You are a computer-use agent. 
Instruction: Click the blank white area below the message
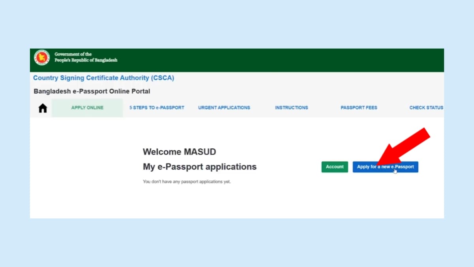tap(237, 204)
